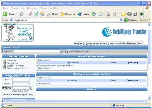152x108 pixels.
Task: Open the Цифровые товары category
Action: pyautogui.click(x=16, y=66)
